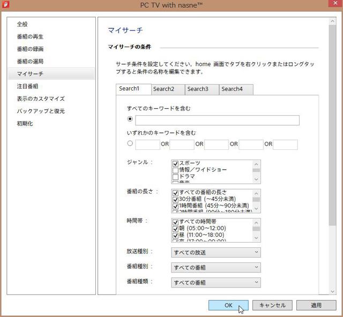Viewport: 343px width, 317px height.
Task: Select バックアップと復元 in the sidebar
Action: click(41, 111)
